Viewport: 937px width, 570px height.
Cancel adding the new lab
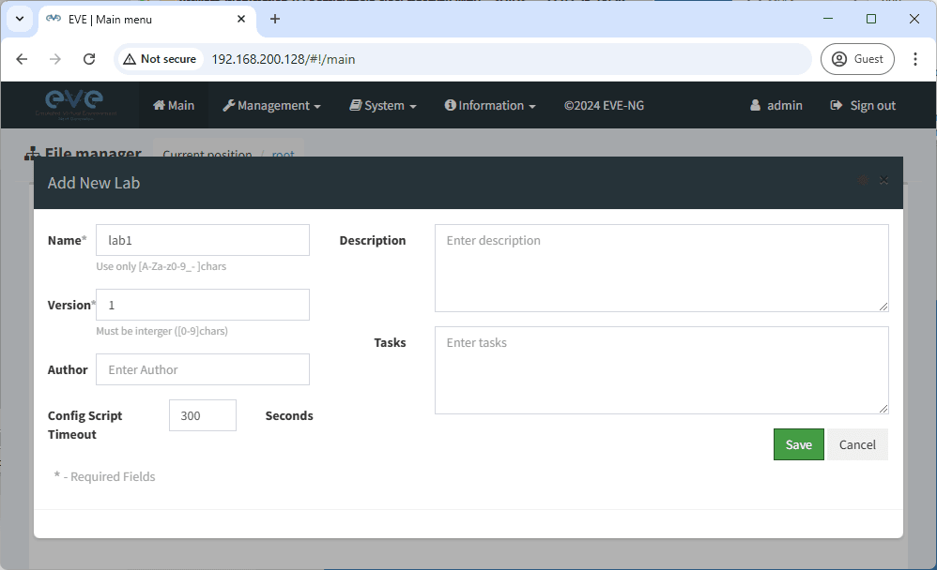coord(857,444)
